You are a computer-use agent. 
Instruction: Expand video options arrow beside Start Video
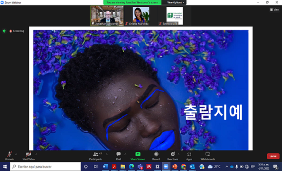[36, 154]
